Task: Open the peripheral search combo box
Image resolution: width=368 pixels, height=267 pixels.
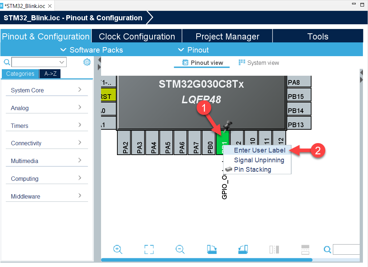Action: (x=39, y=62)
